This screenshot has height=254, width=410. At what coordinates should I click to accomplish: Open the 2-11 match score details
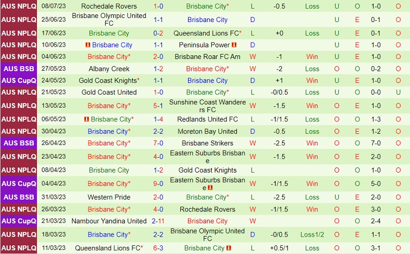click(158, 221)
